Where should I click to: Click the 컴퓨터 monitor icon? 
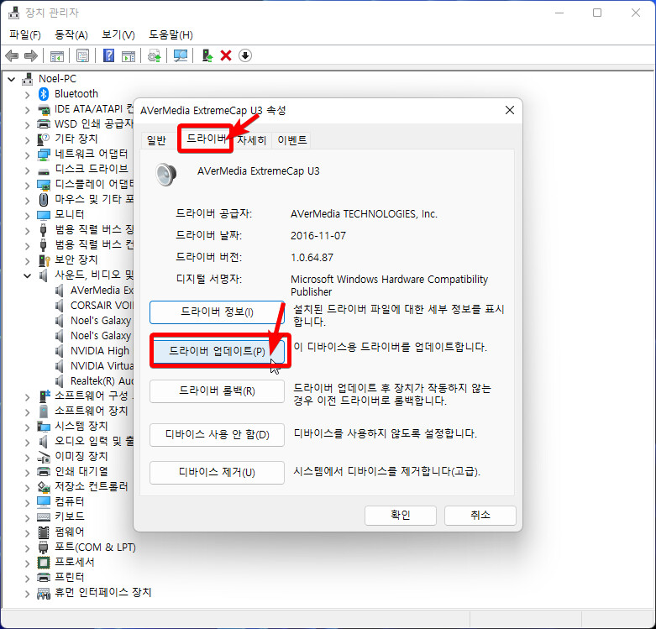coord(44,501)
